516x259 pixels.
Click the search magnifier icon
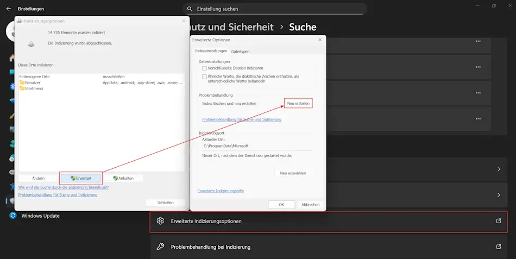[x=190, y=9]
